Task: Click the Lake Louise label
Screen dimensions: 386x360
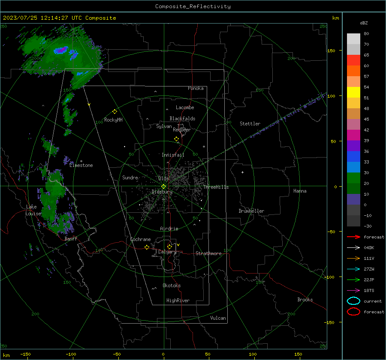Action: click(x=33, y=210)
